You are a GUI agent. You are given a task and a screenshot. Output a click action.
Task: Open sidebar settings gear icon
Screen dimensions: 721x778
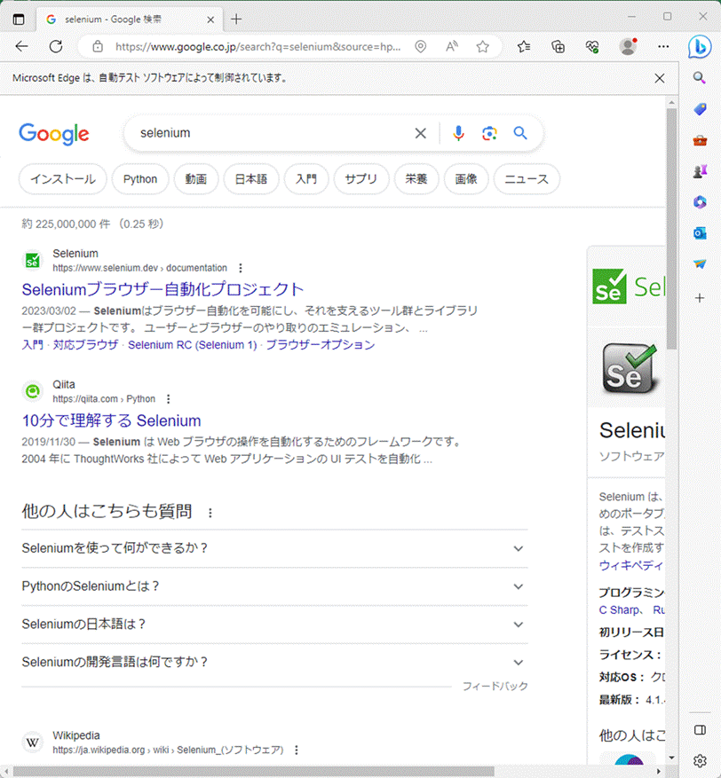(x=700, y=760)
